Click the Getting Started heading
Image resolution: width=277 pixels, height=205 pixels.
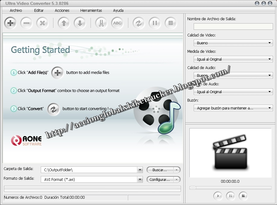coord(40,50)
